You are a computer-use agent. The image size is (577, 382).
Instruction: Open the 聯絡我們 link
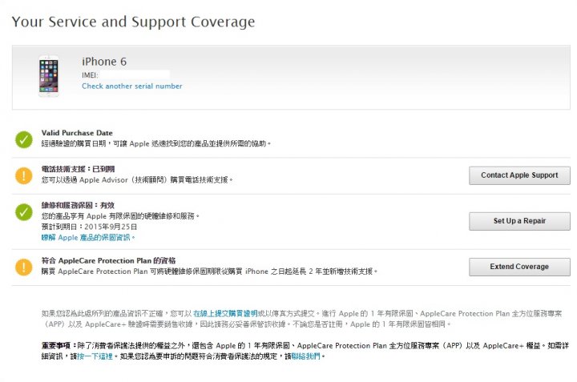click(x=306, y=356)
